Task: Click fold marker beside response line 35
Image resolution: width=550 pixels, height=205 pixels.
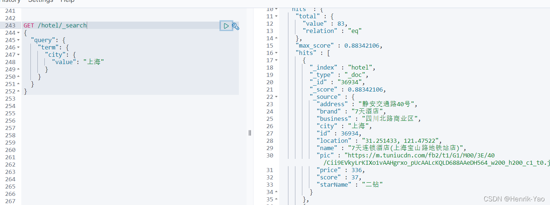Action: coord(276,200)
